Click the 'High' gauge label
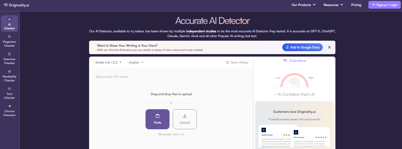This screenshot has height=149, width=402. click(x=311, y=78)
